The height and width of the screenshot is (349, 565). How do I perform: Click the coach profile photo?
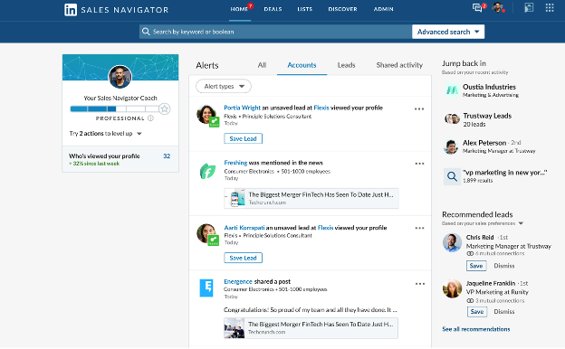tap(120, 77)
